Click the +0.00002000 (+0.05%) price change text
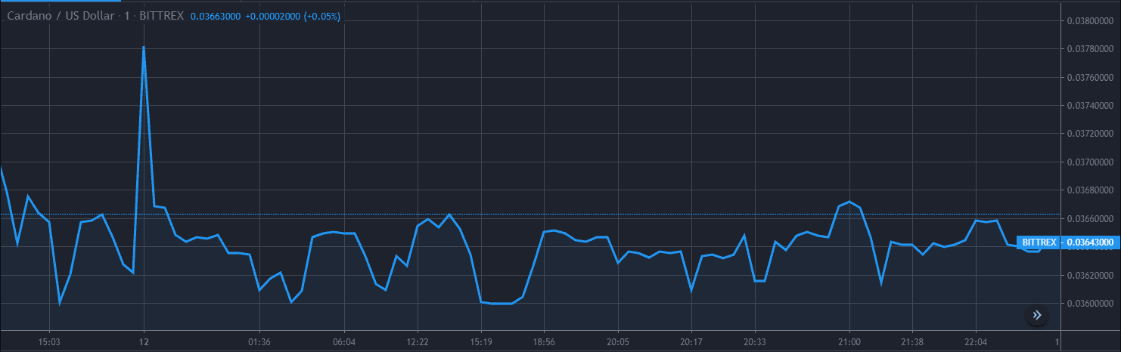 tap(293, 16)
